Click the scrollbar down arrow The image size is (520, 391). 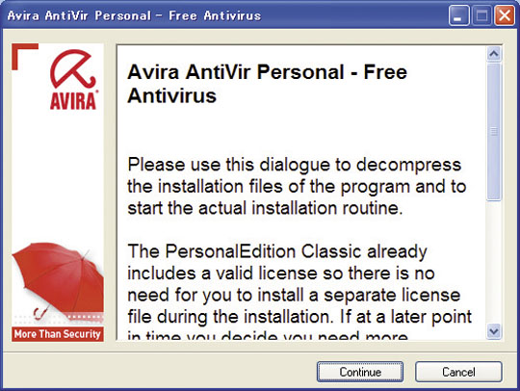[494, 331]
